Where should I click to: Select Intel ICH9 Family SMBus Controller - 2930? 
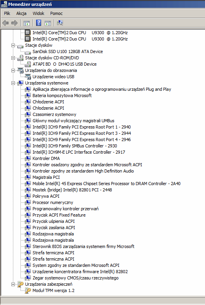[74, 146]
